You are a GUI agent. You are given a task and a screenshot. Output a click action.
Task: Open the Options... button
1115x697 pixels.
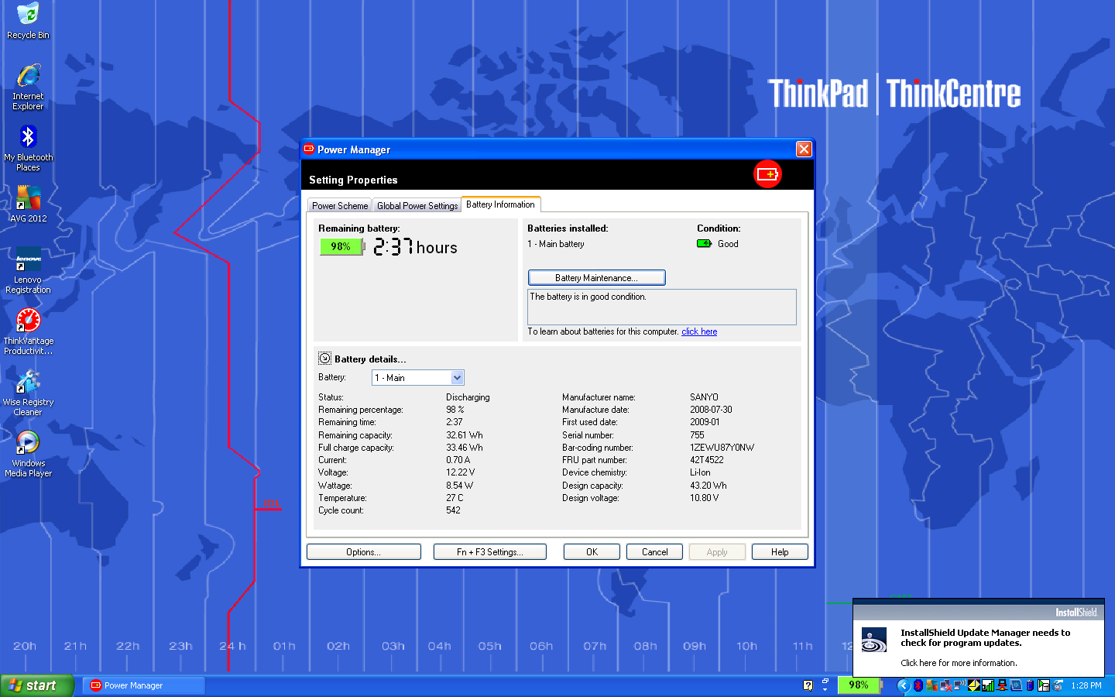[363, 552]
